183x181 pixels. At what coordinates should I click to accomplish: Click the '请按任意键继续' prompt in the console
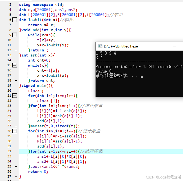[112, 75]
